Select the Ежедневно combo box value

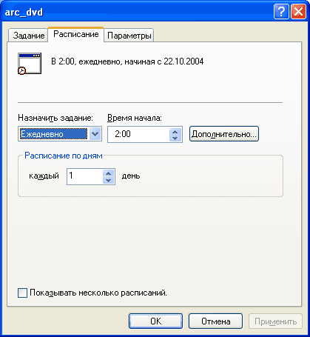(53, 134)
